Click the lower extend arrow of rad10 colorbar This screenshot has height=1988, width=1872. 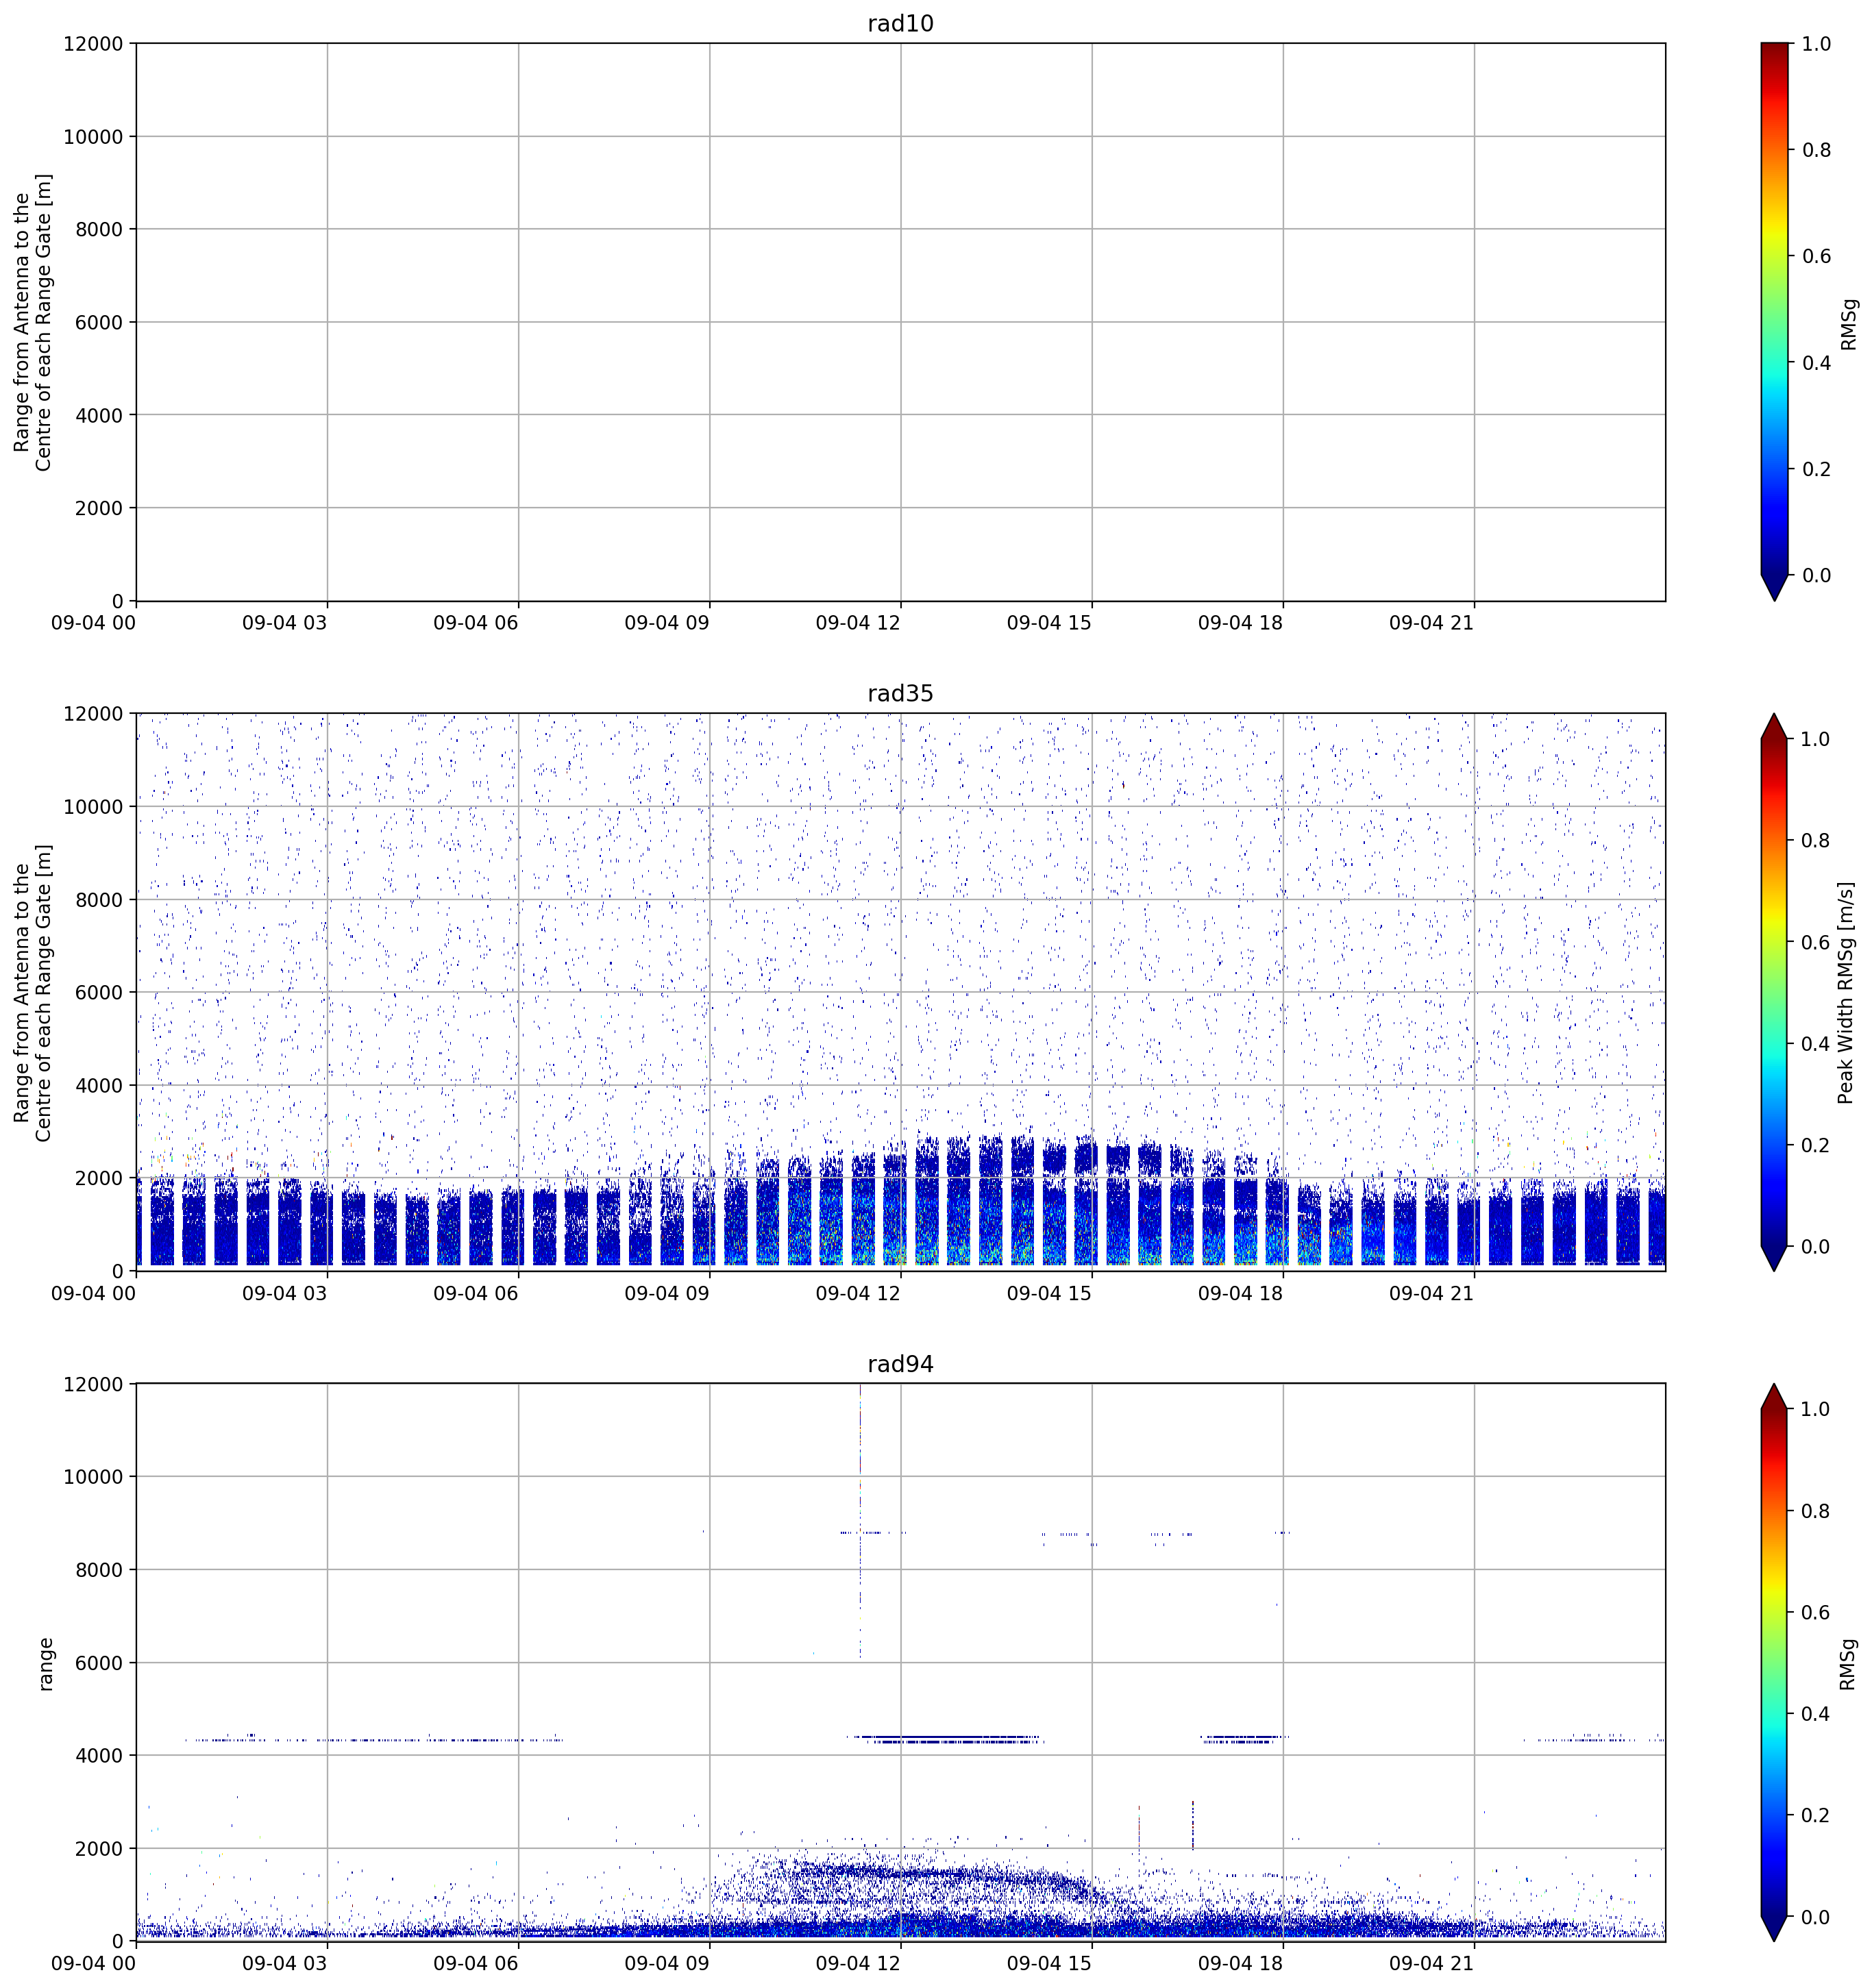click(x=1774, y=588)
